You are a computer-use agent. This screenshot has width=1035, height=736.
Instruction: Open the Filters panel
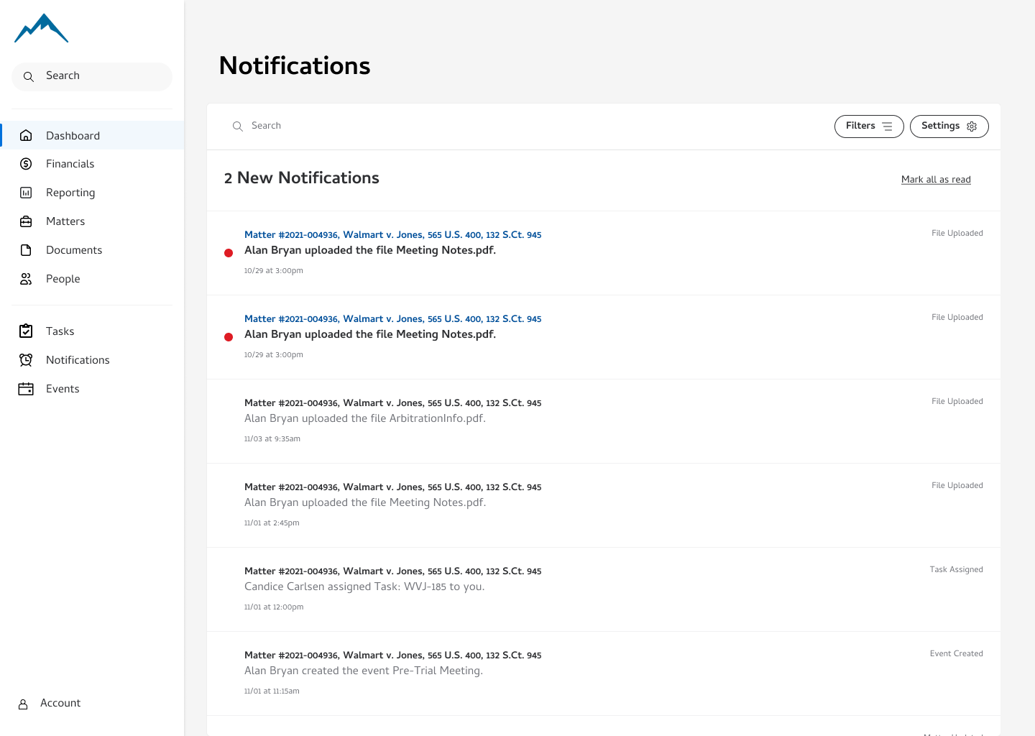click(x=868, y=126)
